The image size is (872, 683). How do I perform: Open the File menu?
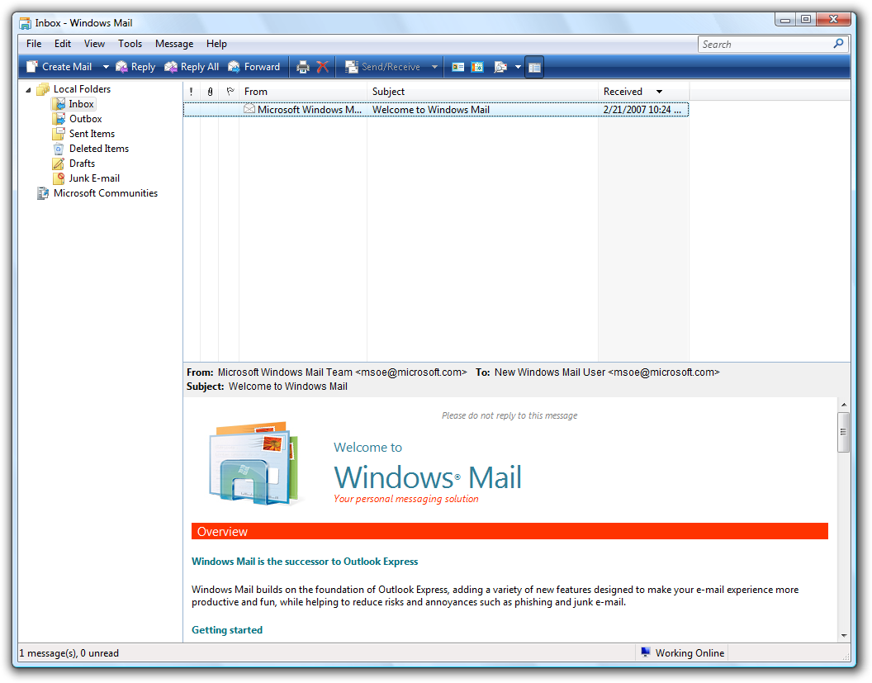tap(34, 44)
